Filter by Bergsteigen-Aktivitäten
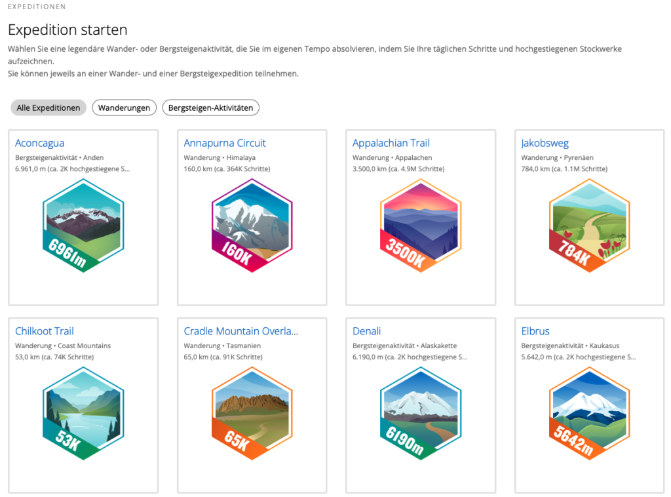 [x=210, y=108]
